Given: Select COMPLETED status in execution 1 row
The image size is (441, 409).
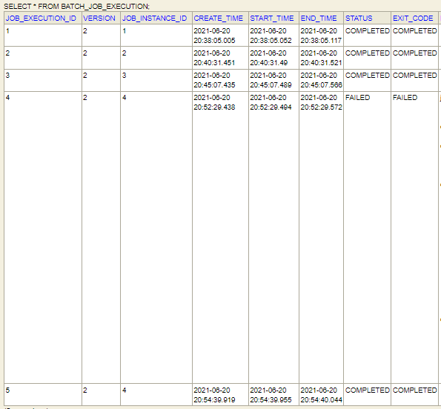Looking at the screenshot, I should tap(368, 36).
